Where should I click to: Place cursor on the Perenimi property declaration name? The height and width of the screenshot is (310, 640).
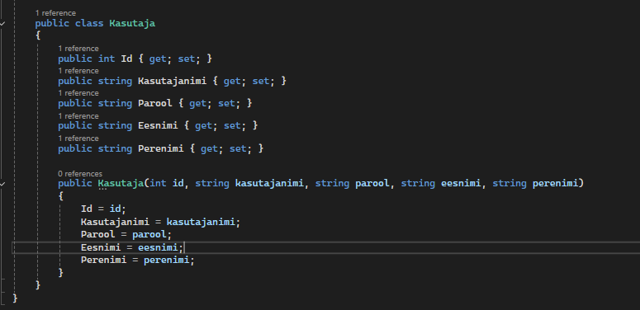[x=161, y=148]
